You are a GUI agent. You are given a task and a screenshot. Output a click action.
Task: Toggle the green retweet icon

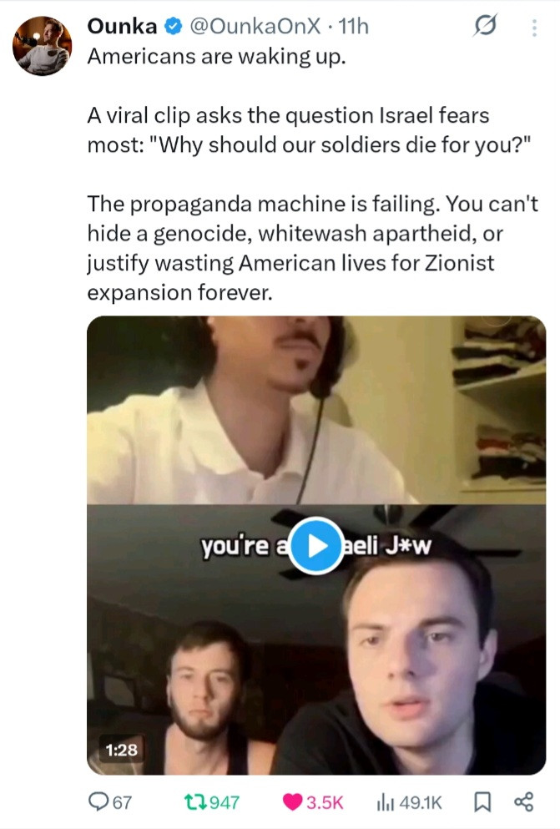point(194,802)
